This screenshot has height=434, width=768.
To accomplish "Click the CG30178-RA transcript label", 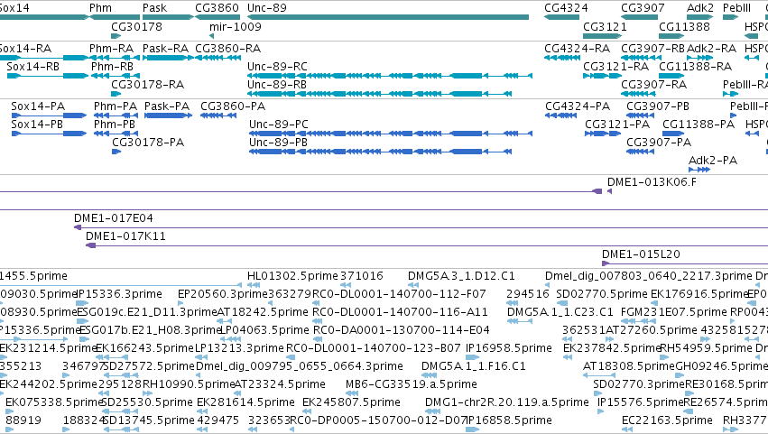I will pos(147,85).
